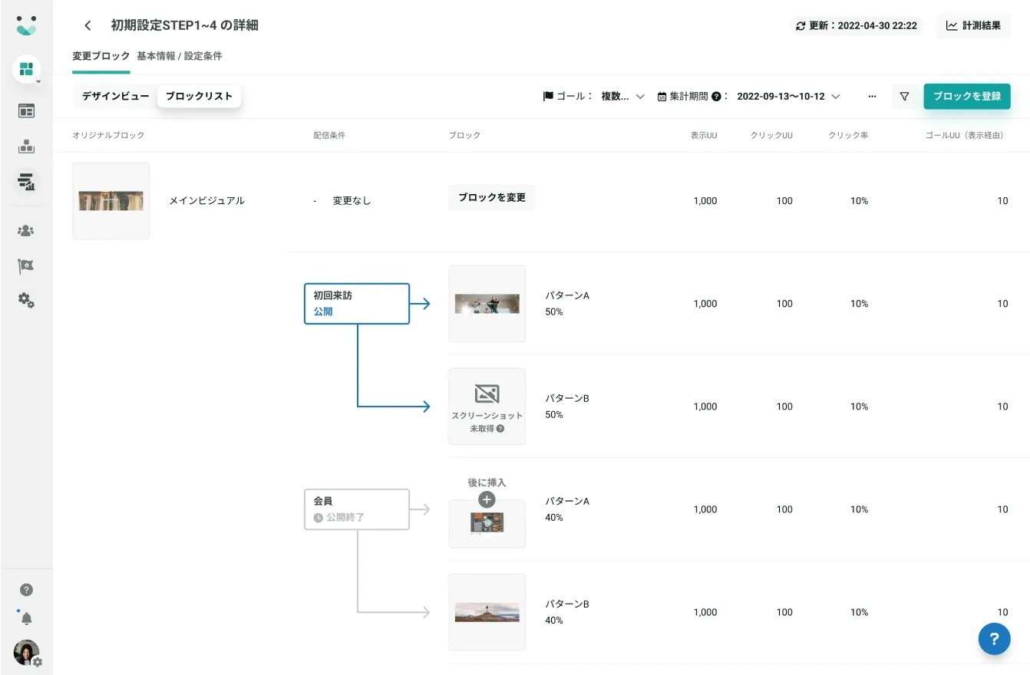
Task: Open the campaigns panel in the left sidebar
Action: point(26,147)
